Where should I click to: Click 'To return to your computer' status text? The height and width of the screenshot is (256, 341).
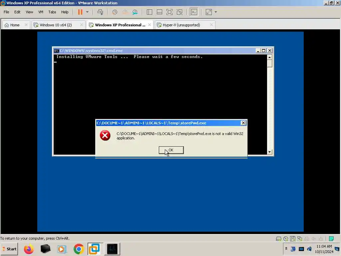35,238
